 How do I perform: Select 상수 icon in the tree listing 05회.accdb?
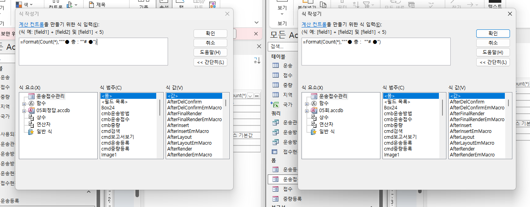click(313, 117)
